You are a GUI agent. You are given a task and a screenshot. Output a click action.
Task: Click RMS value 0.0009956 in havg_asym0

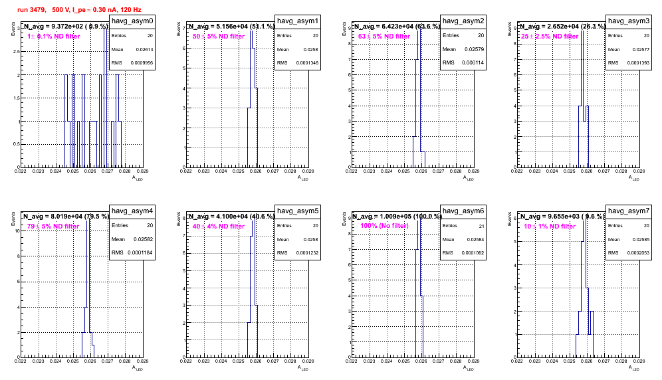click(x=142, y=63)
